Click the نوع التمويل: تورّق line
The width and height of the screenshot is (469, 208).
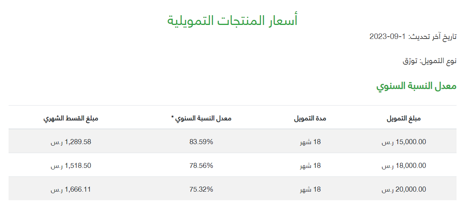(430, 61)
